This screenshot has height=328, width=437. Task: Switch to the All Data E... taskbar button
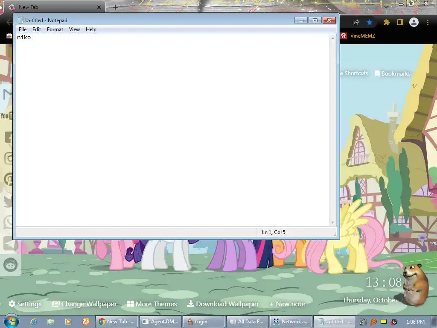coord(248,322)
